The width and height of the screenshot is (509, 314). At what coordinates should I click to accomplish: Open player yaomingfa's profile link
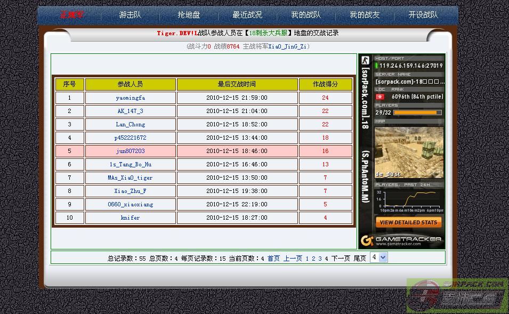click(130, 98)
